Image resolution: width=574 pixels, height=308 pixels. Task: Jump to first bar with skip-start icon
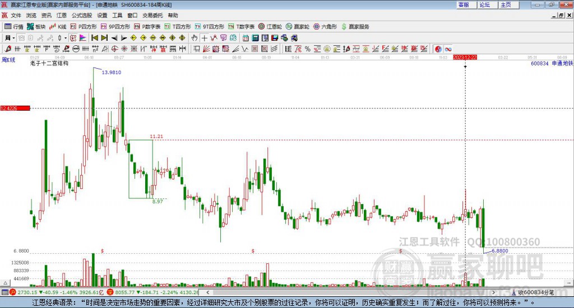pyautogui.click(x=94, y=38)
